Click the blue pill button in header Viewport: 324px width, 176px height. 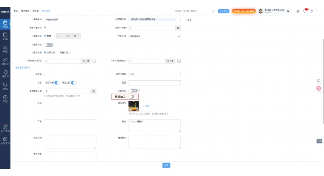[x=224, y=11]
